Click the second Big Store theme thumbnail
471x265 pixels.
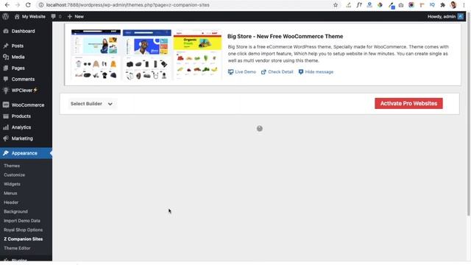tap(147, 54)
